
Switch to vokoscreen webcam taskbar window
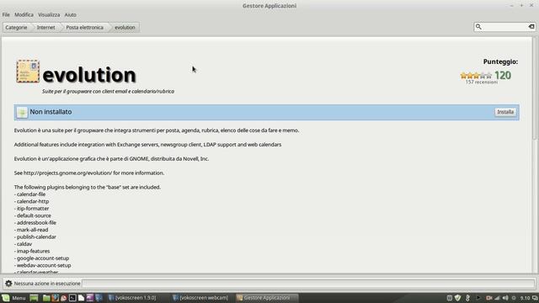(200, 298)
